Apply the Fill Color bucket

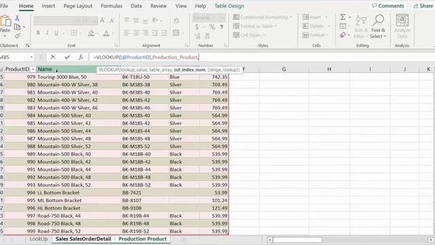91,33
